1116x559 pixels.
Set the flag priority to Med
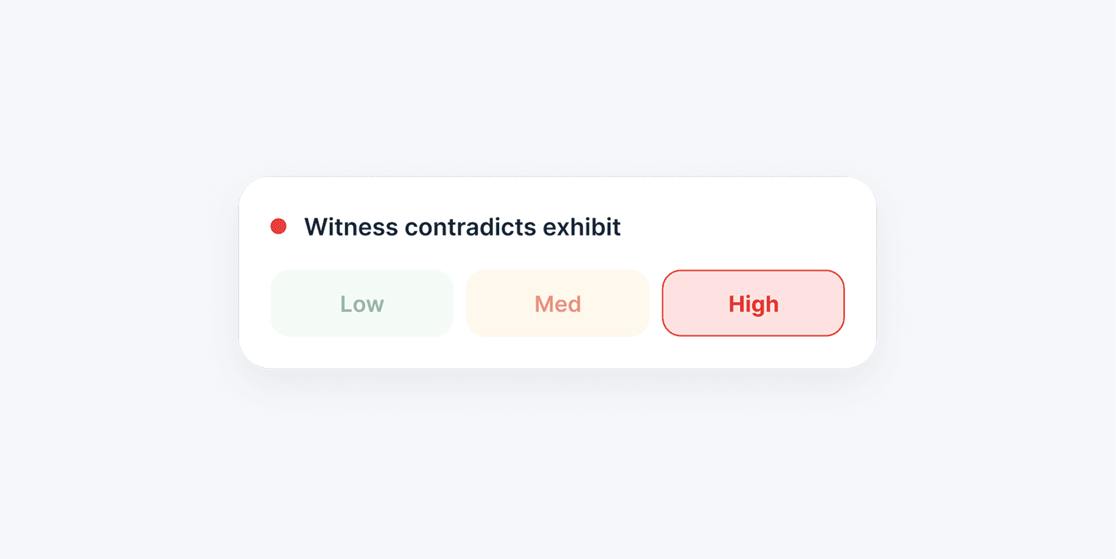tap(558, 303)
